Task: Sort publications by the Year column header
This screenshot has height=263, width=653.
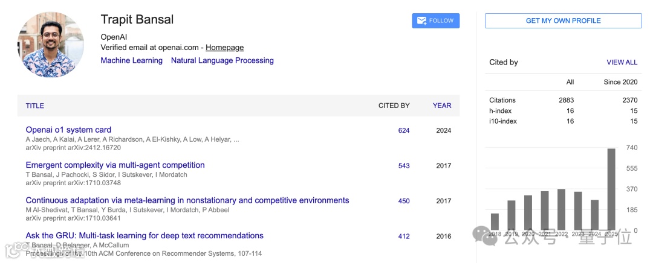Action: pyautogui.click(x=442, y=106)
